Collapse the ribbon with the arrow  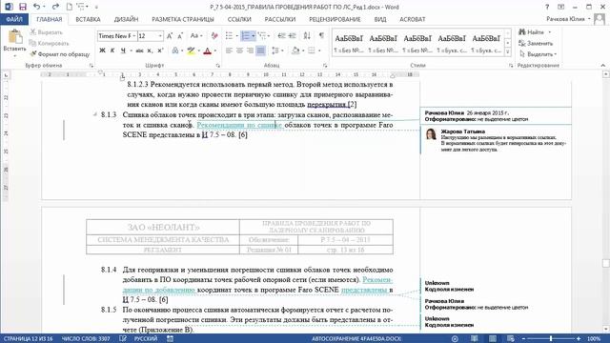point(603,66)
